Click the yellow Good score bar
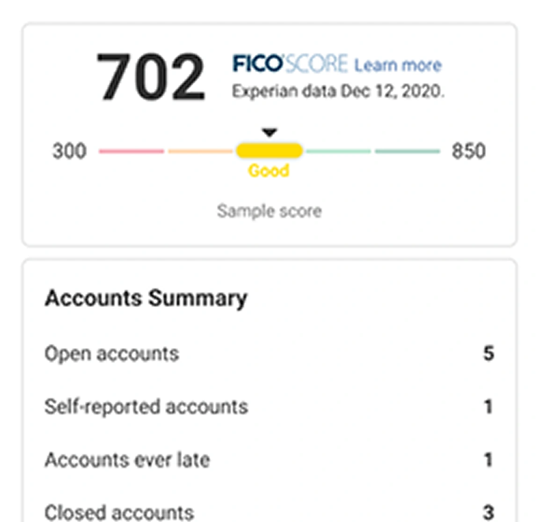 coord(269,151)
